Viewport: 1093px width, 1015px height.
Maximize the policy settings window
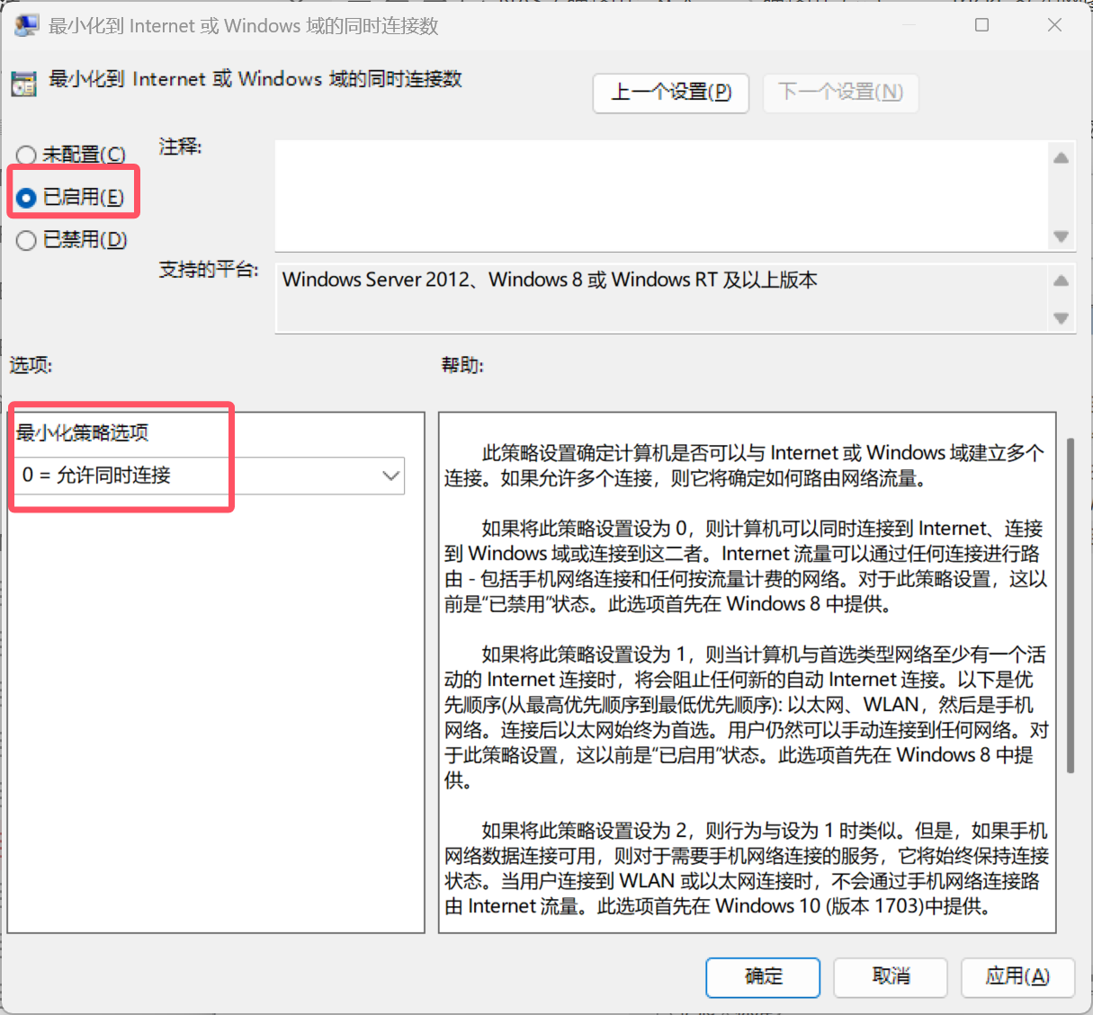[982, 25]
